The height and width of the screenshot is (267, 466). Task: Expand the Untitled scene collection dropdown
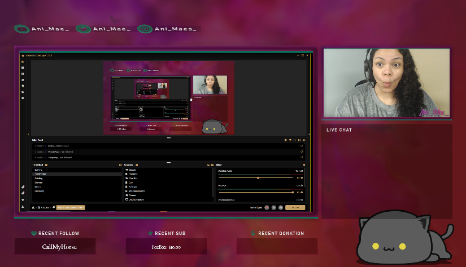tap(37, 165)
